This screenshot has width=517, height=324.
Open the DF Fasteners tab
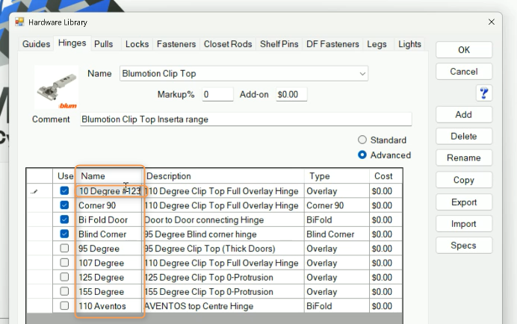click(332, 44)
